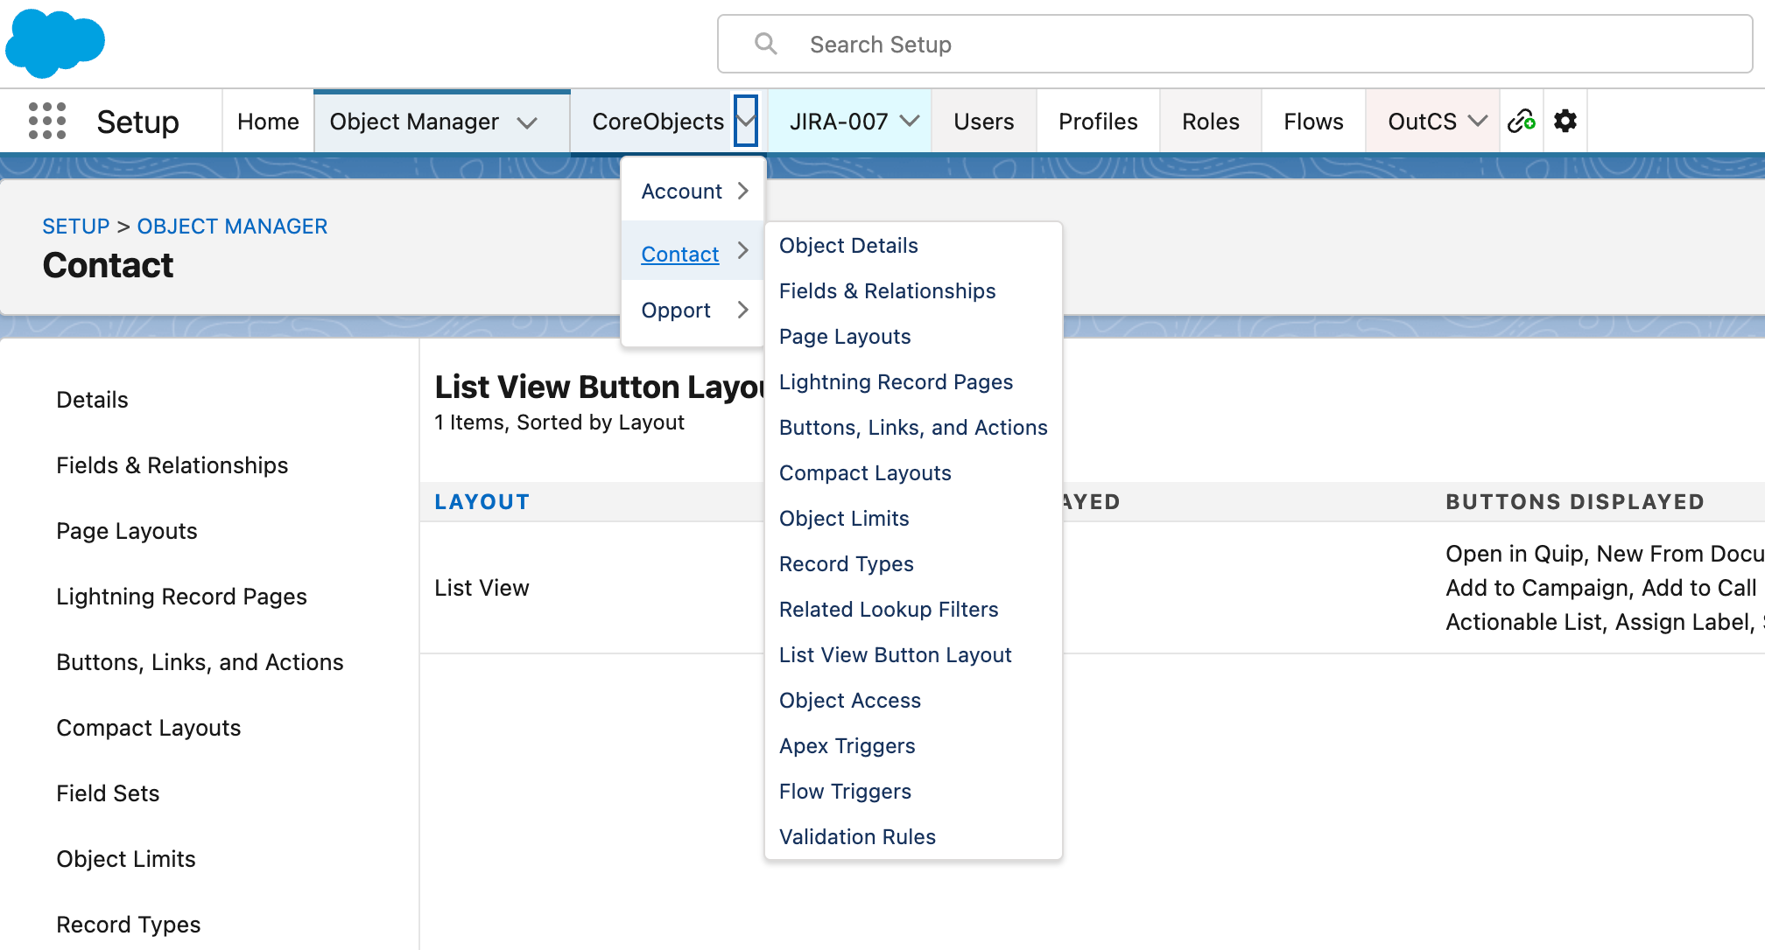
Task: Select the OutCS tab
Action: pyautogui.click(x=1422, y=122)
